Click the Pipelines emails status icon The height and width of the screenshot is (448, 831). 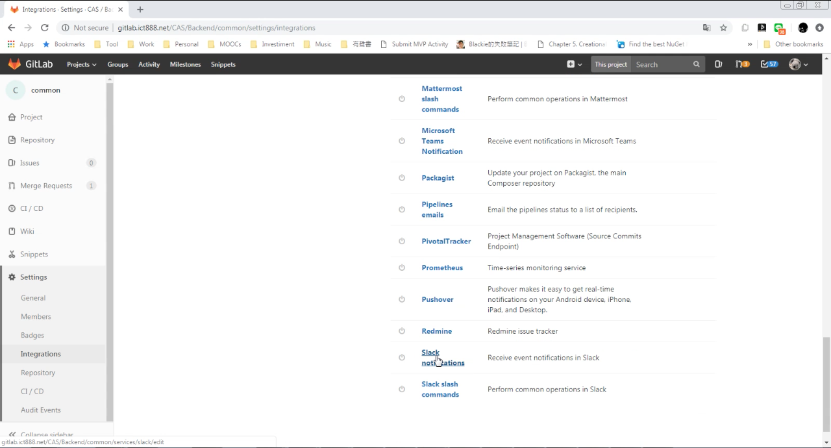tap(402, 210)
